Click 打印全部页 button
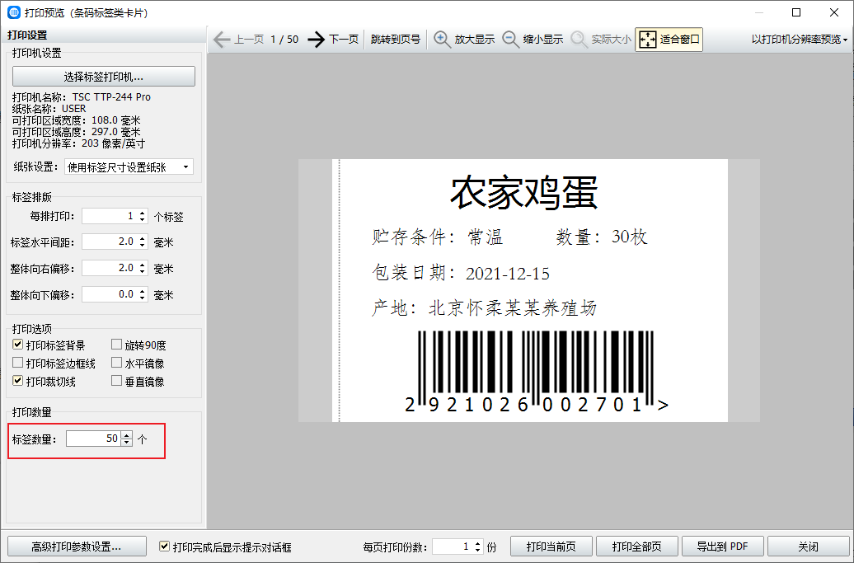 (x=636, y=547)
